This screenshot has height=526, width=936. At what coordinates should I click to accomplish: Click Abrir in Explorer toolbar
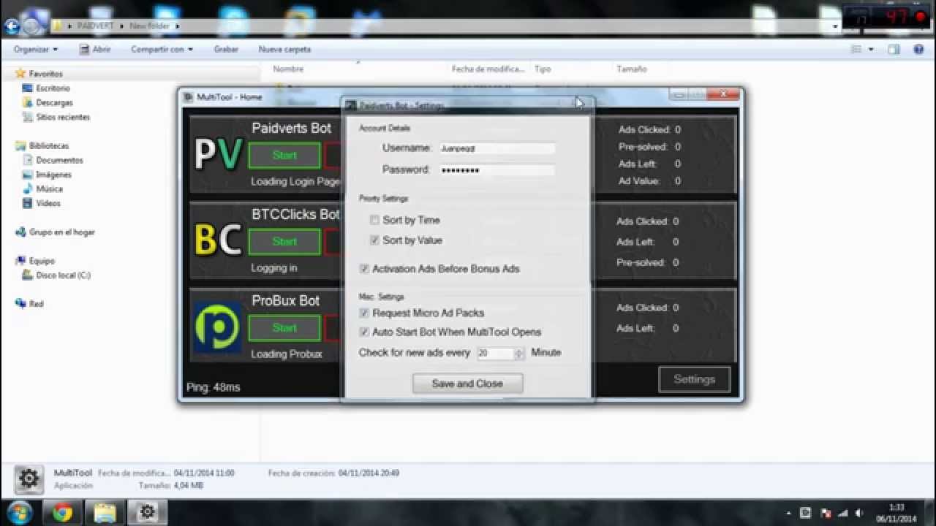pos(94,50)
